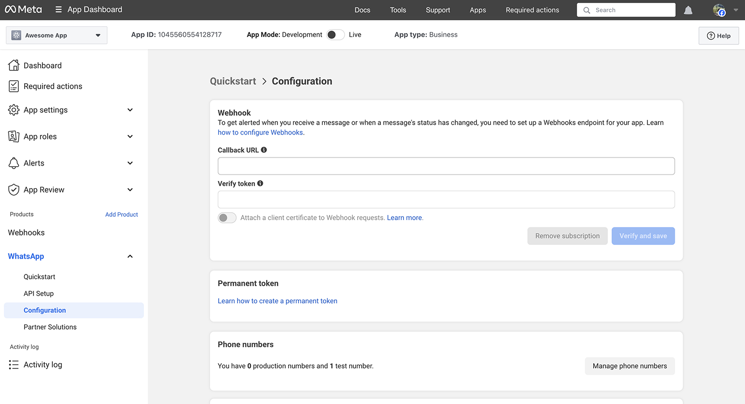745x404 pixels.
Task: Click the Callback URL info icon
Action: 264,149
